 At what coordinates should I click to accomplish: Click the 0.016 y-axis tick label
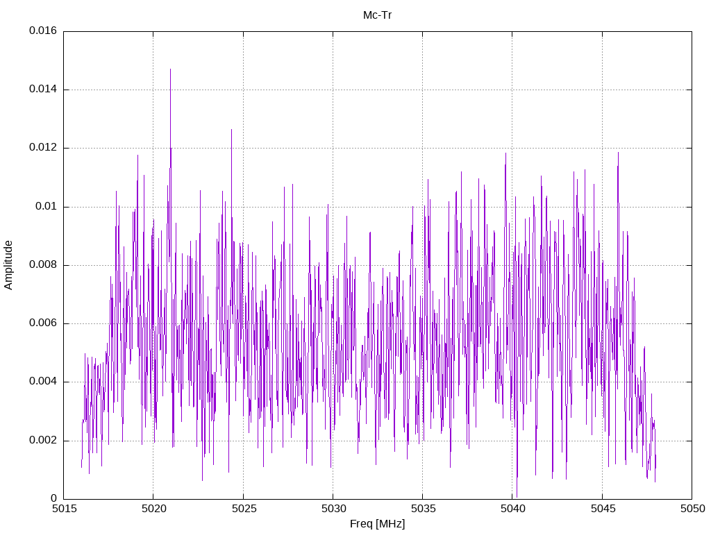click(43, 31)
